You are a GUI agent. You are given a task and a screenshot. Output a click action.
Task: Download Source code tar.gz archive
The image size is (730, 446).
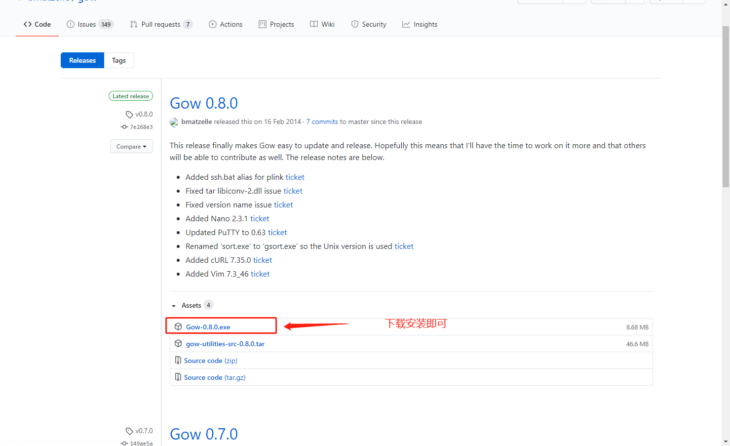click(x=215, y=377)
